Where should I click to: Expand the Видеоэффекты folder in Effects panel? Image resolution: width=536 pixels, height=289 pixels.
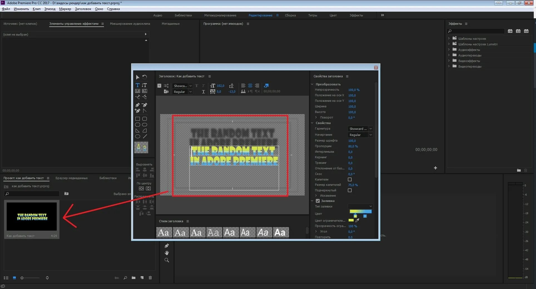point(449,61)
